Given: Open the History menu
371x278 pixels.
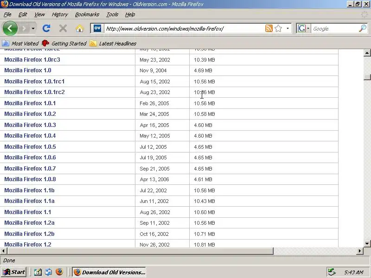Looking at the screenshot, I should click(60, 14).
